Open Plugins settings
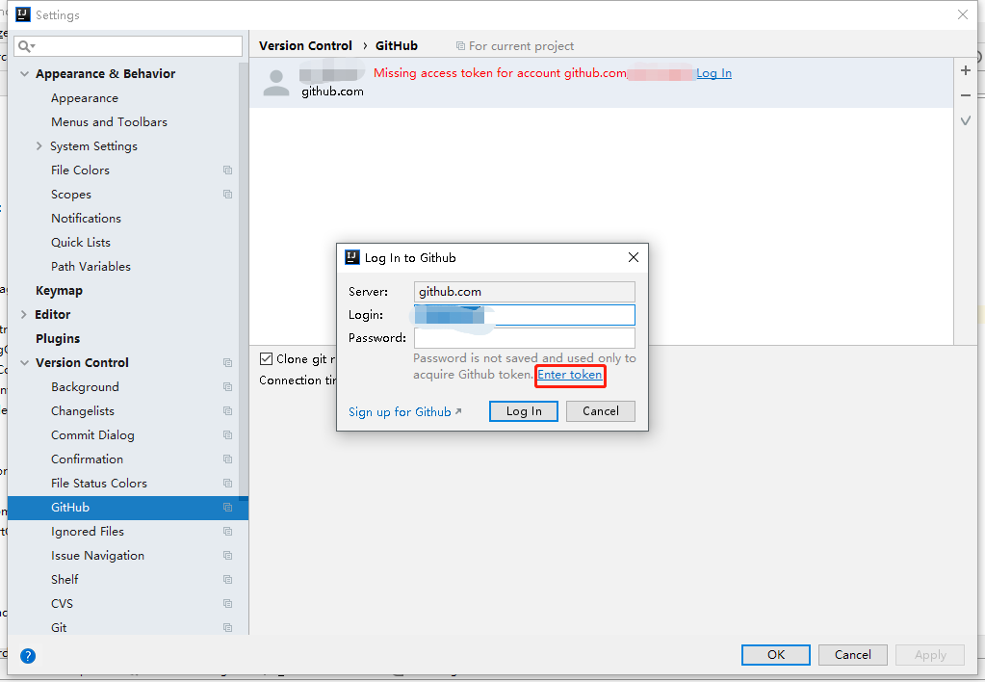The image size is (985, 682). (58, 339)
